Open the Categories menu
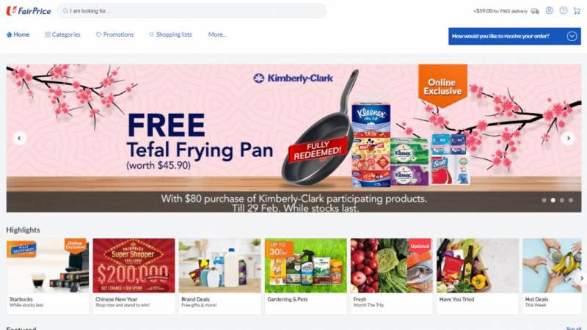This screenshot has height=330, width=587. 62,34
